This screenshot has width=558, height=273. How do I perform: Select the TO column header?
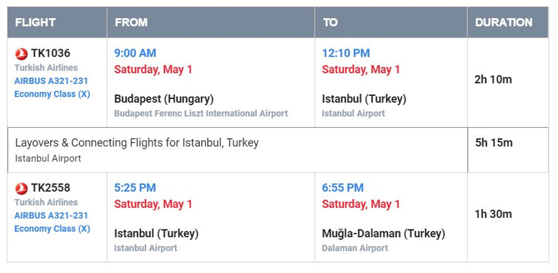pos(330,23)
